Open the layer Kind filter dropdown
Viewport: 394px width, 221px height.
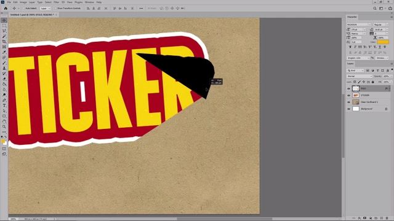355,71
